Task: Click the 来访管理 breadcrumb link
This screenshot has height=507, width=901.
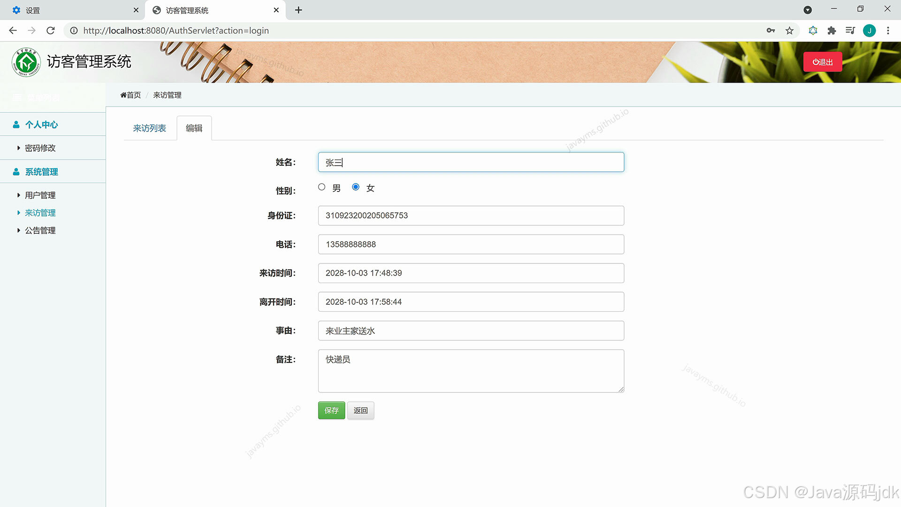Action: (x=167, y=95)
